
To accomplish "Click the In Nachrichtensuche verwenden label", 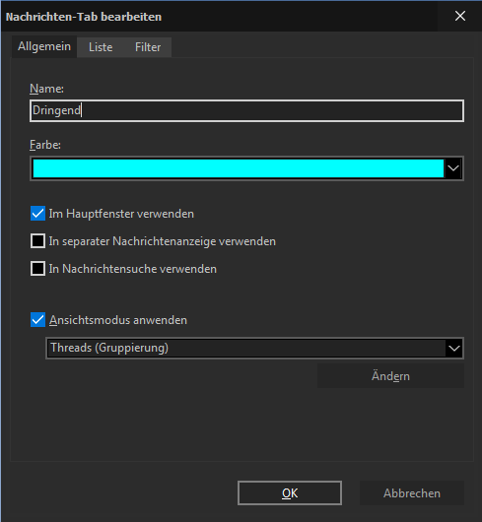I will [133, 269].
